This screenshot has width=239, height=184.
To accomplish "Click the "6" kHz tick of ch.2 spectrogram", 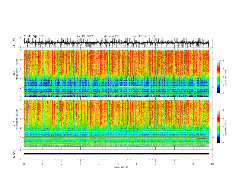I will point(21,118).
